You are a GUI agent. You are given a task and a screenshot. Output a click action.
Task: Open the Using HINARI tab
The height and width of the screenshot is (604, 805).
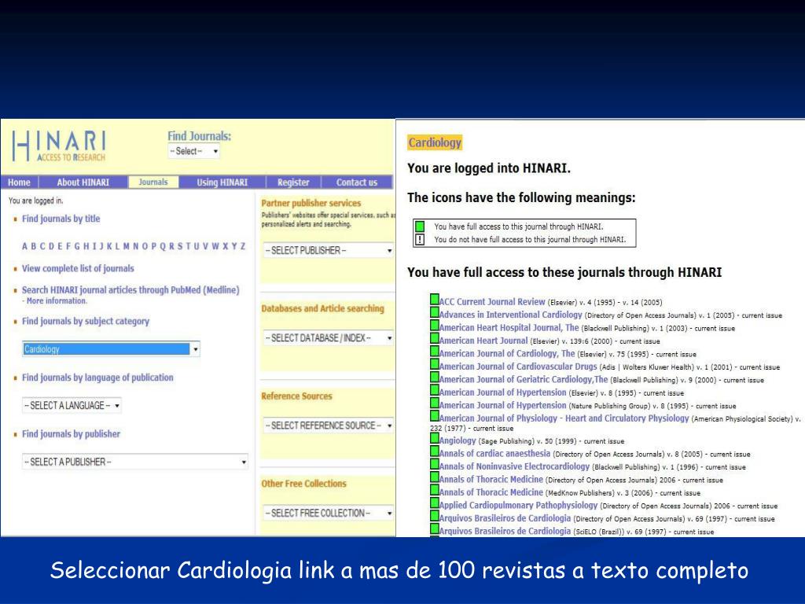222,182
